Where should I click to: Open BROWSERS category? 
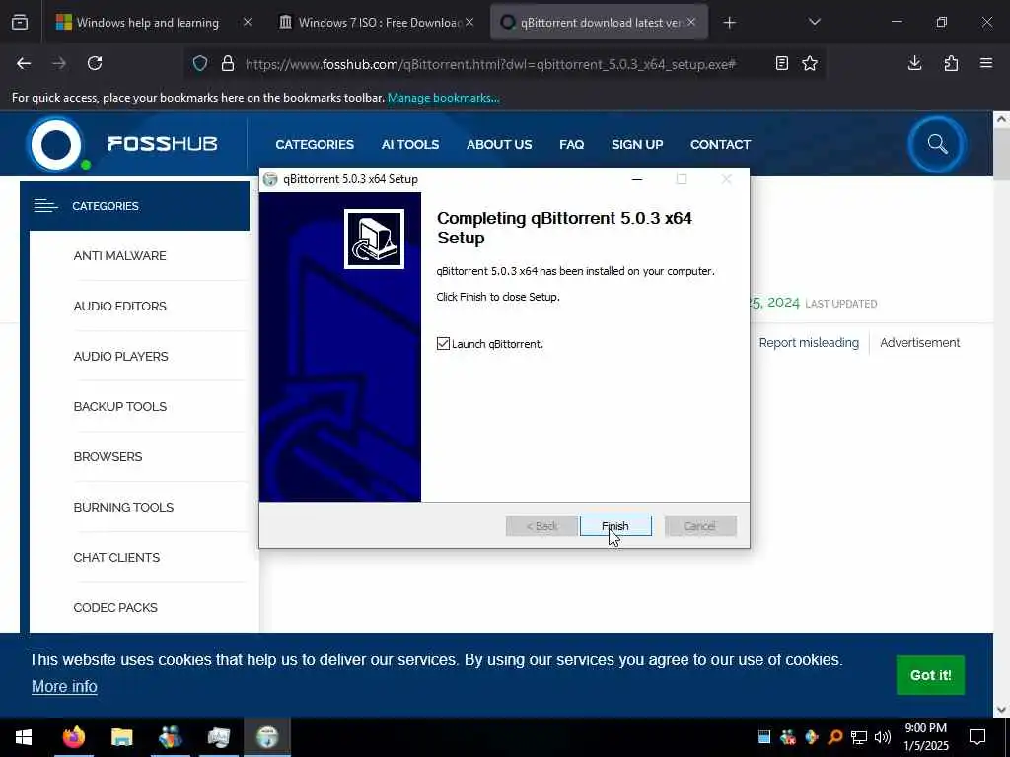pos(108,456)
